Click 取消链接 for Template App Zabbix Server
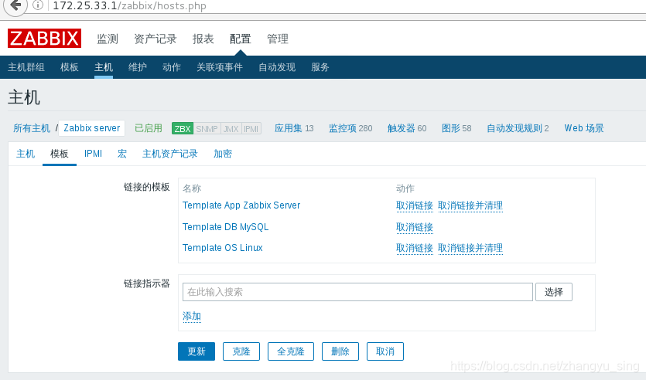646x380 pixels. (415, 205)
